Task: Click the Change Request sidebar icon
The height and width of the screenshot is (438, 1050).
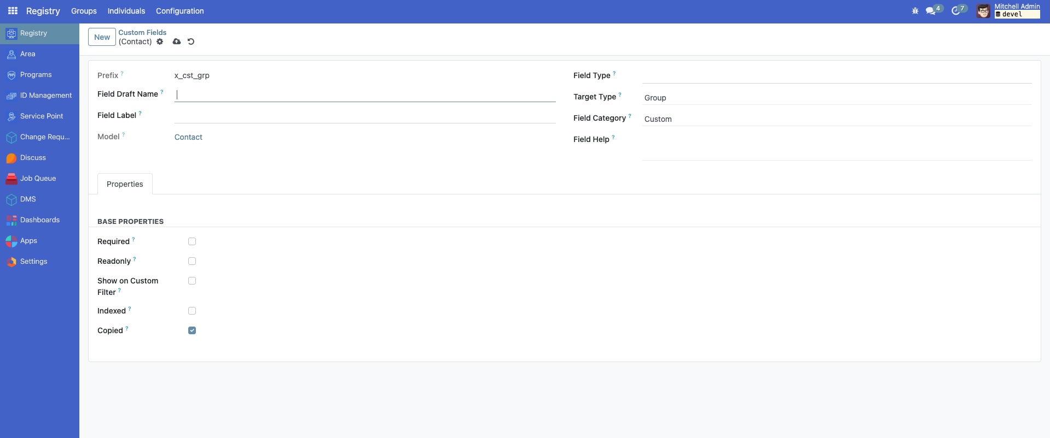Action: click(x=11, y=138)
